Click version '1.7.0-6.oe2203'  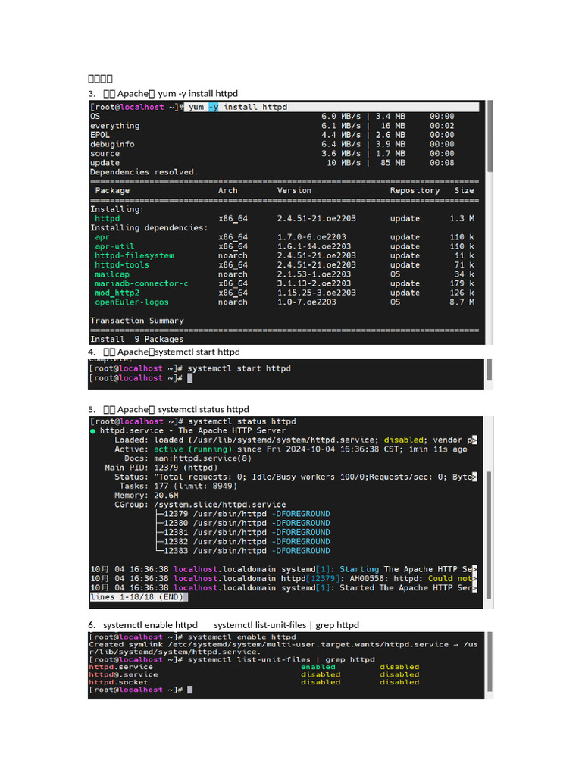click(x=311, y=237)
